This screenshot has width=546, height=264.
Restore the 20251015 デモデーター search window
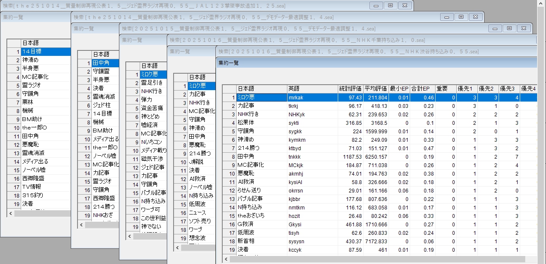pos(509,28)
